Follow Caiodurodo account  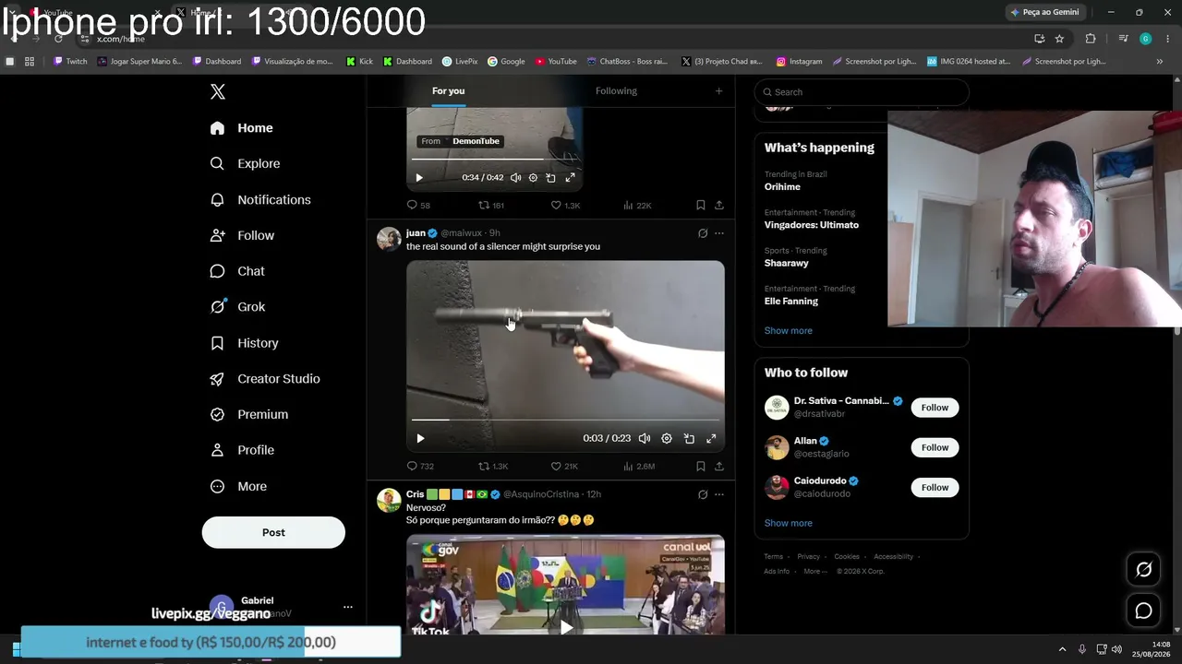pyautogui.click(x=935, y=487)
